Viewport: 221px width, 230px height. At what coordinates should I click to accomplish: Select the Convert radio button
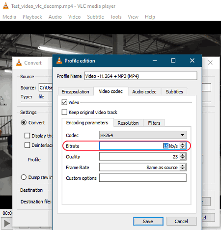(x=24, y=122)
